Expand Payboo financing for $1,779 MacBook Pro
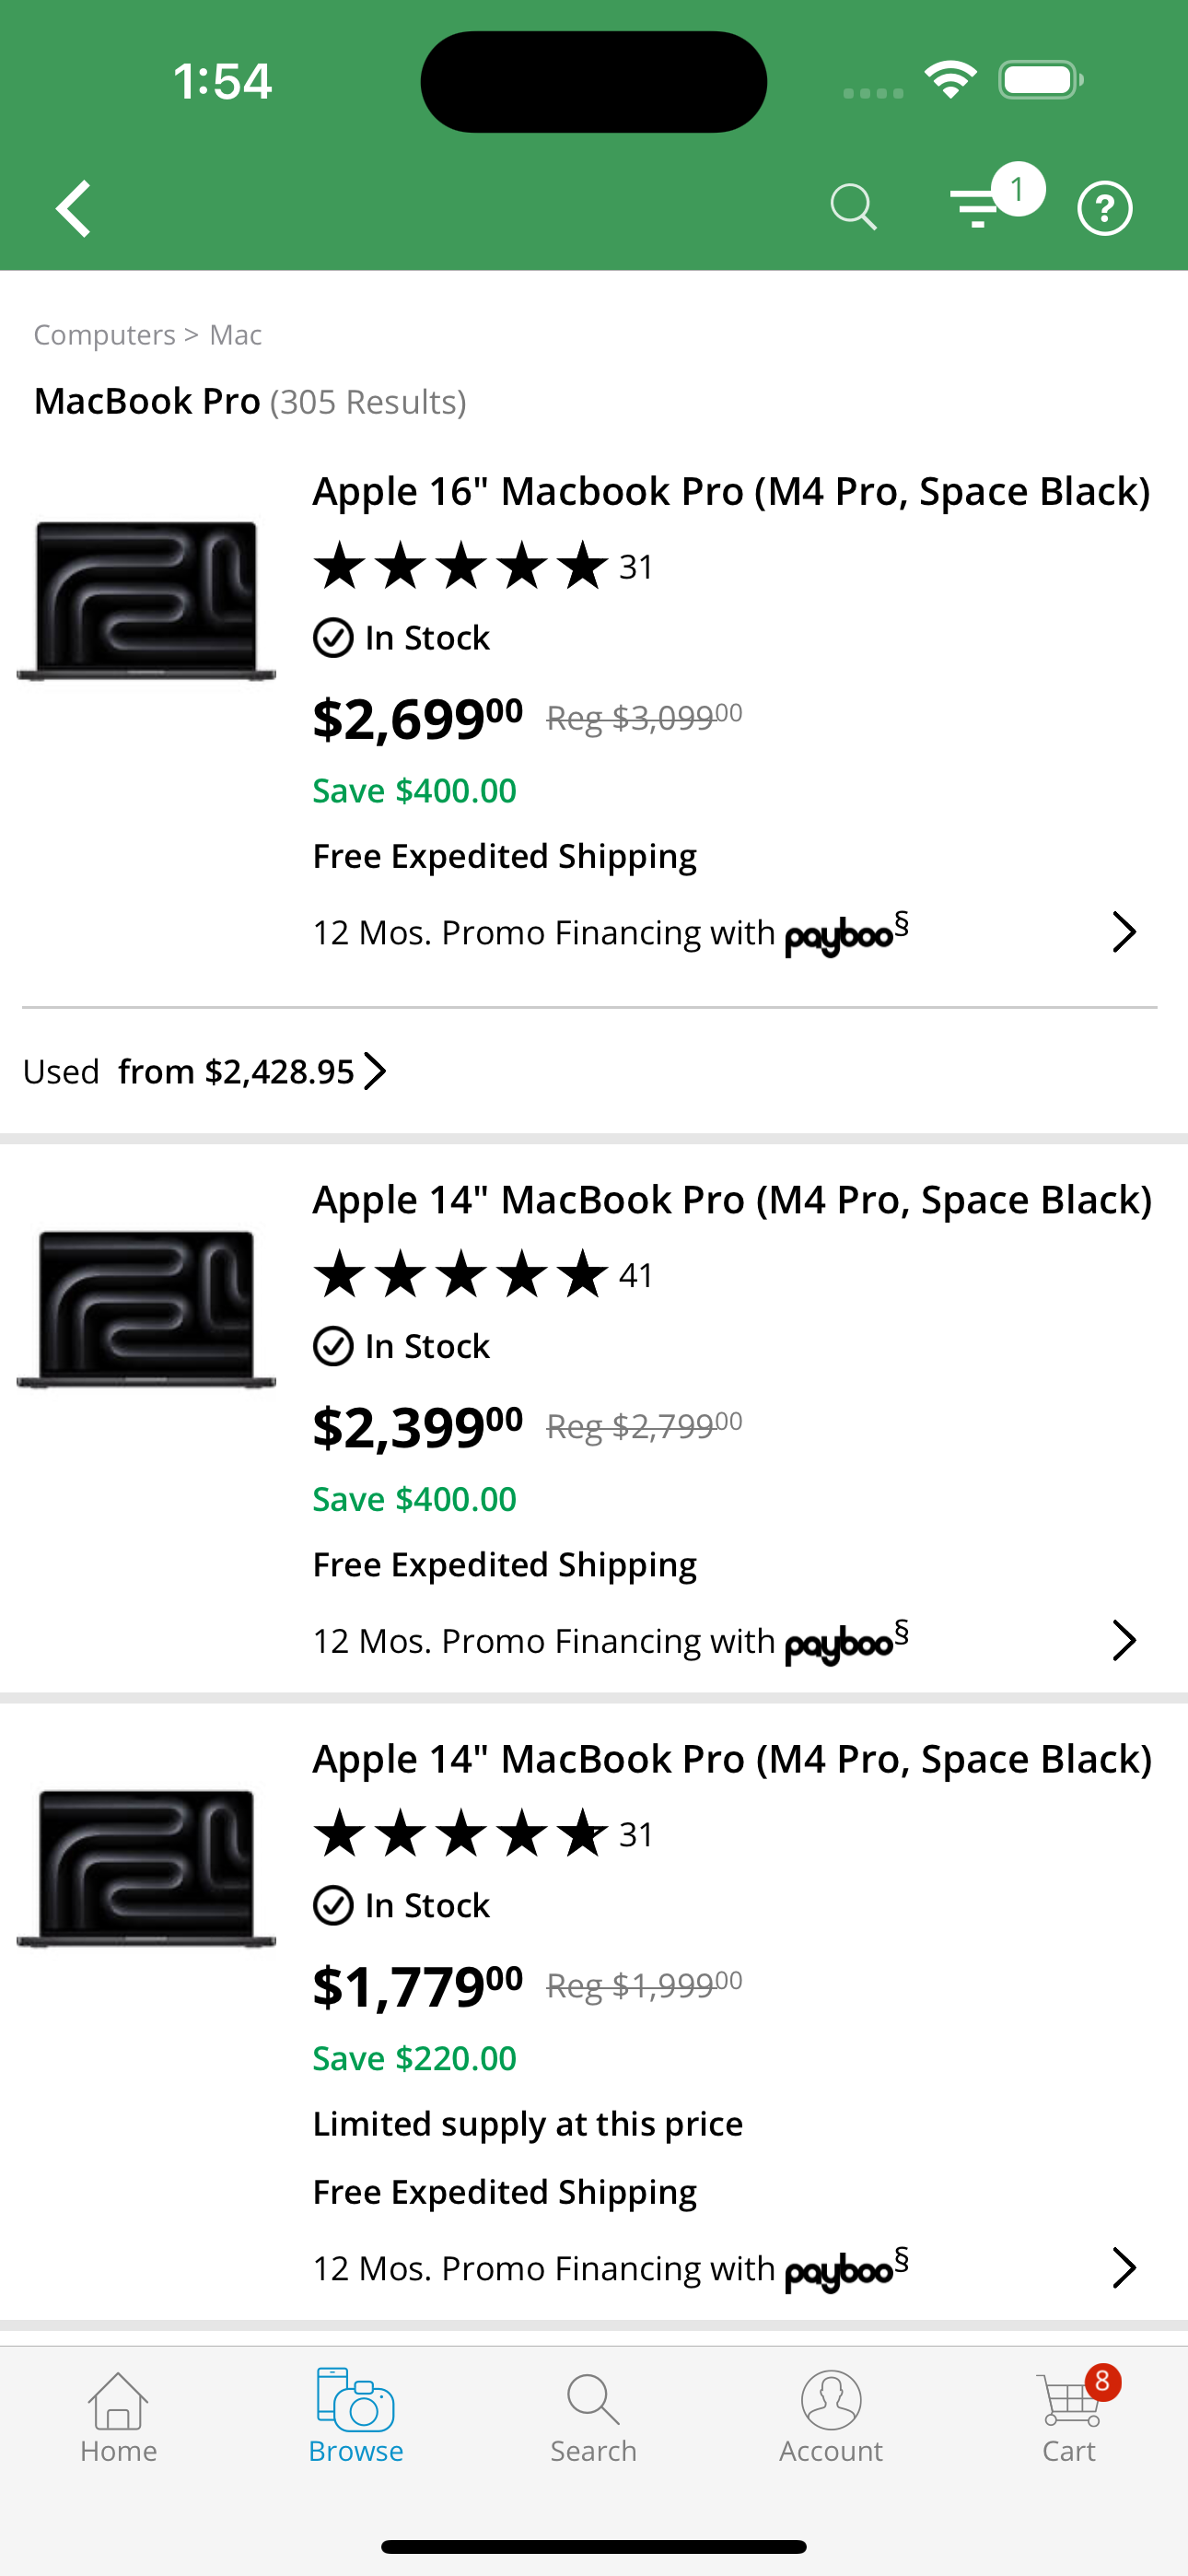The image size is (1188, 2576). pos(1124,2268)
